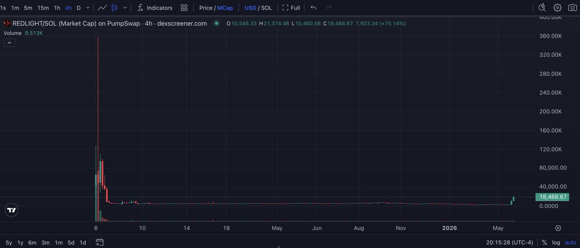This screenshot has width=580, height=248.
Task: Open chart settings gear icon
Action: point(557,8)
